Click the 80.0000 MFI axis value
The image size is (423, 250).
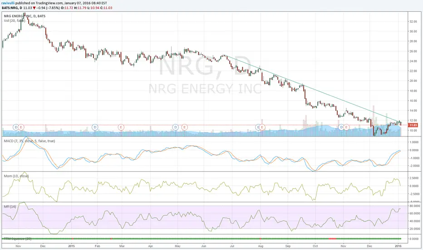coord(414,205)
